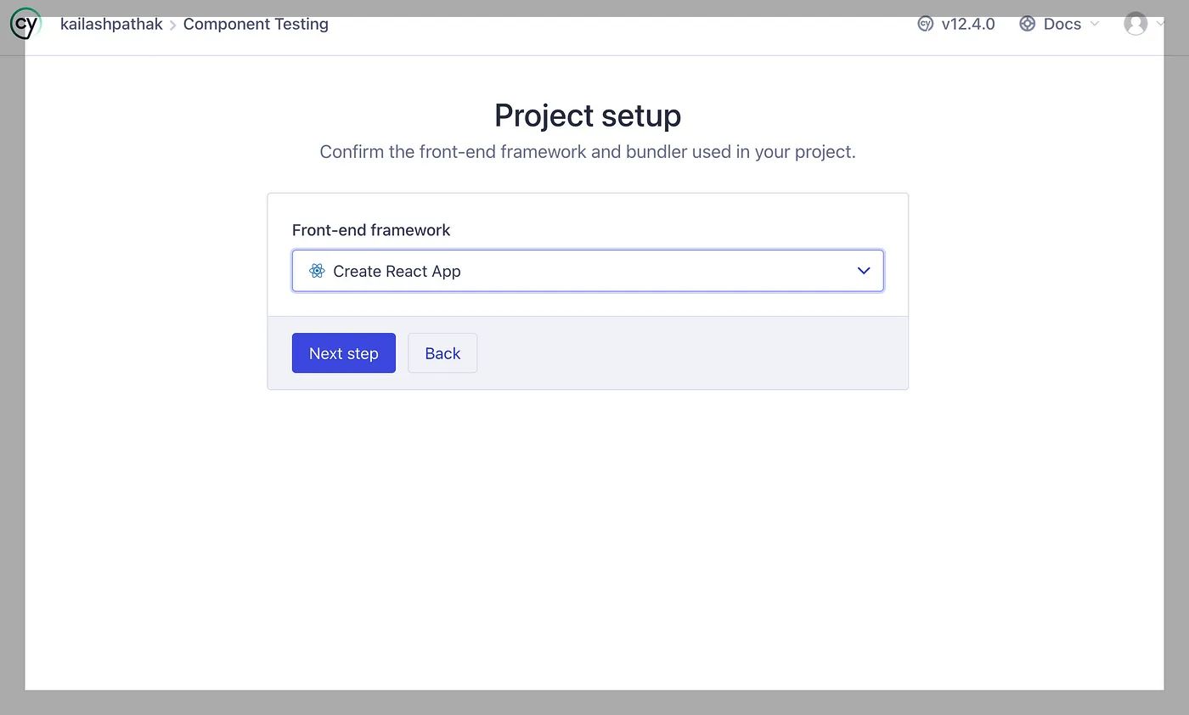Viewport: 1189px width, 715px height.
Task: Click the React atom icon in dropdown
Action: tap(317, 271)
